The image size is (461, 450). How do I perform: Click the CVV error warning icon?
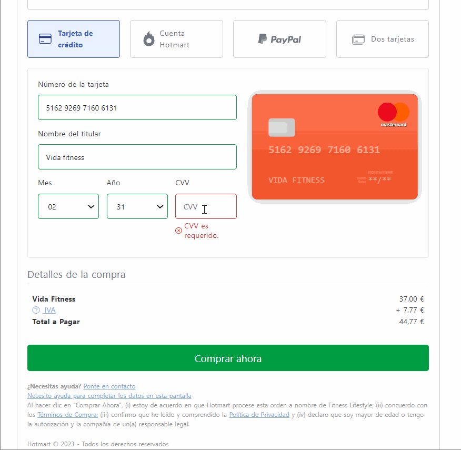click(178, 231)
